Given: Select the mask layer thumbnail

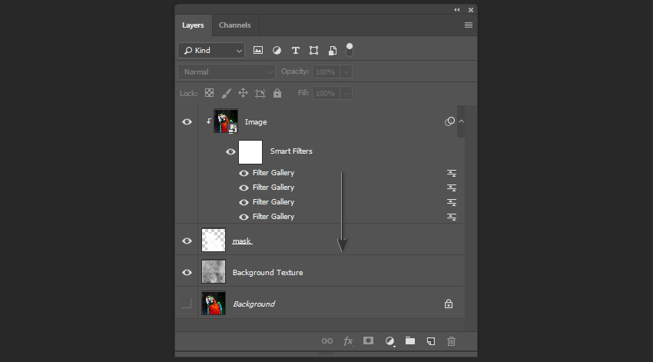Looking at the screenshot, I should click(x=214, y=240).
